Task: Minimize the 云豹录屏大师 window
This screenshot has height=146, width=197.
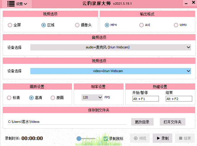Action: 186,4
